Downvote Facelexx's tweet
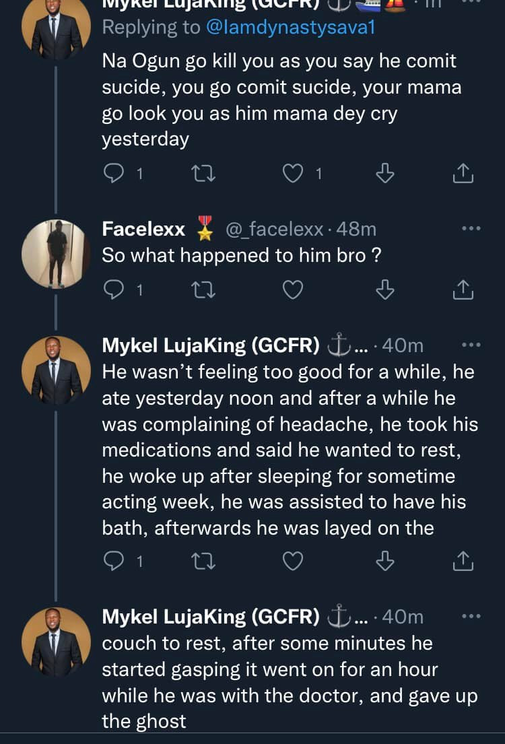 tap(384, 290)
